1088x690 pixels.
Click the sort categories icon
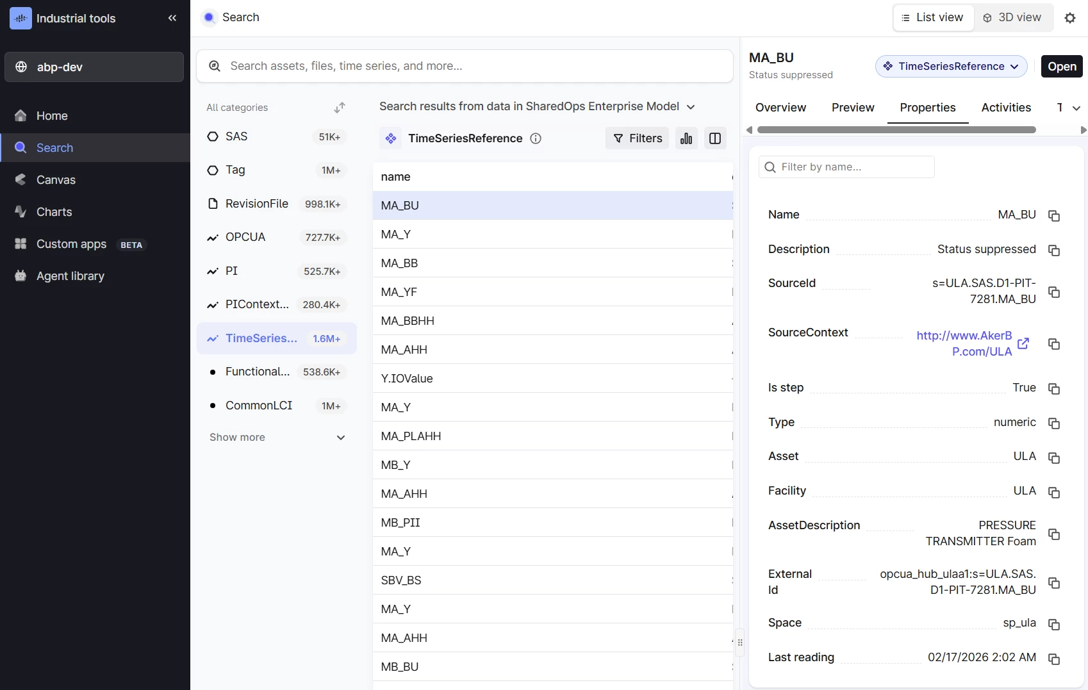coord(340,108)
